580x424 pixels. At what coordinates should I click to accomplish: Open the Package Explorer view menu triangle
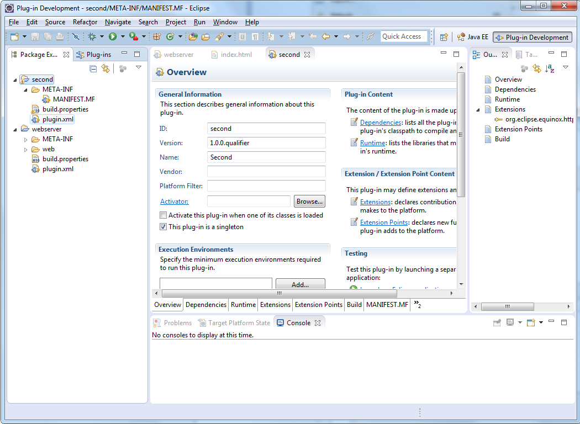139,67
